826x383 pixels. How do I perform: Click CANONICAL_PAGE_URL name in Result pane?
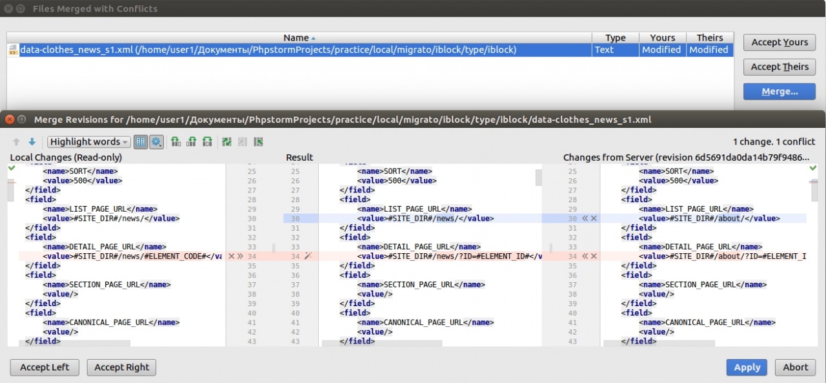[426, 322]
